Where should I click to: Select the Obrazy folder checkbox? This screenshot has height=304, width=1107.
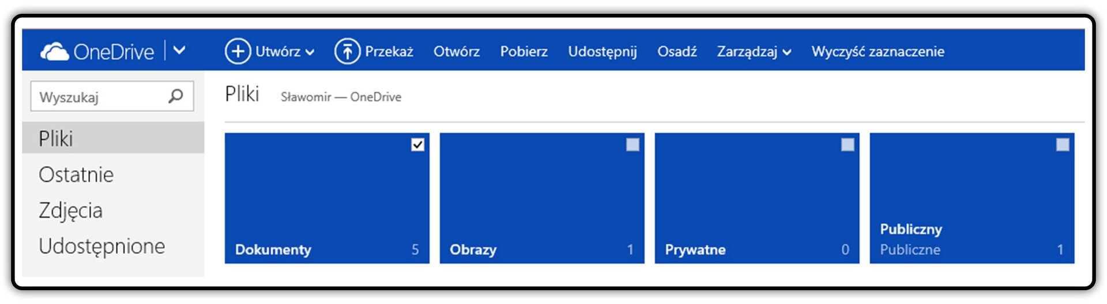click(632, 145)
